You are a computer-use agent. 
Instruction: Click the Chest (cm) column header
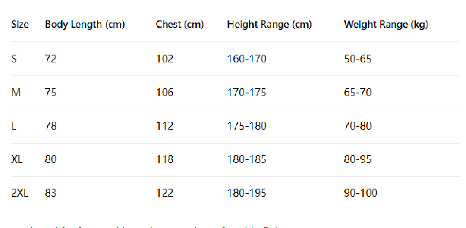point(179,25)
